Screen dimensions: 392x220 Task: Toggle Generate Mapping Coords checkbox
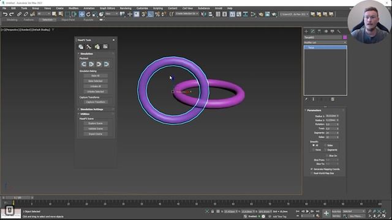312,169
